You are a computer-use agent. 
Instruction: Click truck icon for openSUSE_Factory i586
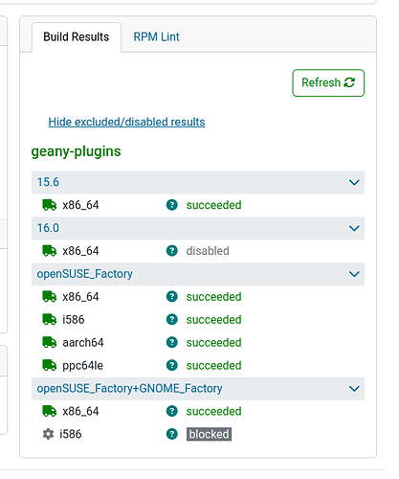click(x=50, y=320)
